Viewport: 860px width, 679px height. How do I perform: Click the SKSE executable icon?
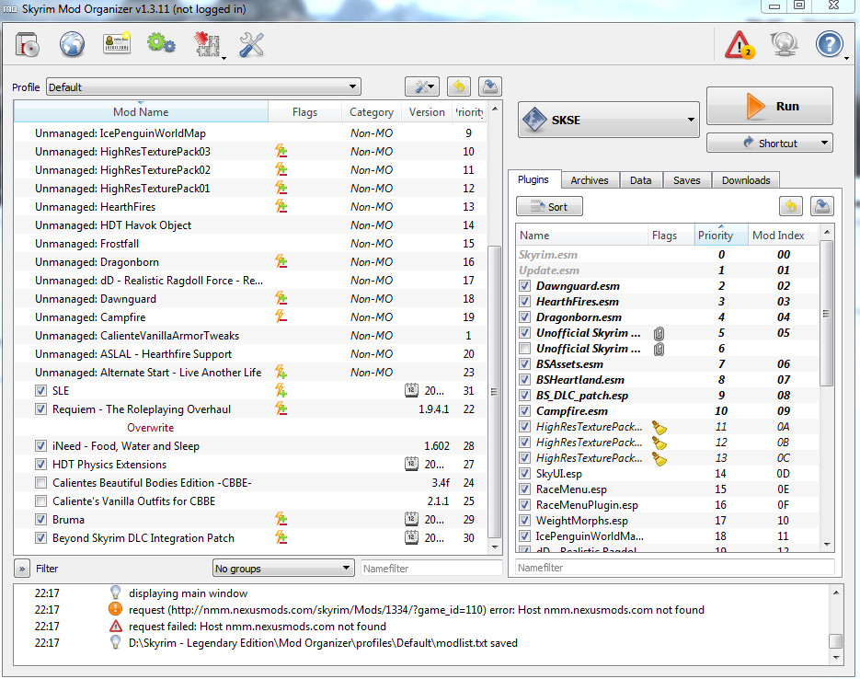(534, 120)
